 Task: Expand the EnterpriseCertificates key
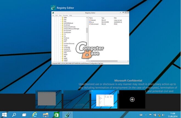[61, 27]
